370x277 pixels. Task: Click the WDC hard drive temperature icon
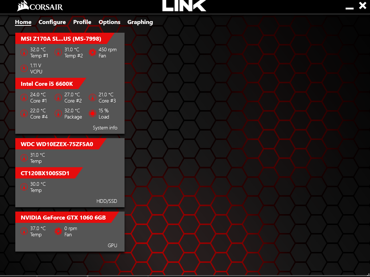[x=24, y=158]
